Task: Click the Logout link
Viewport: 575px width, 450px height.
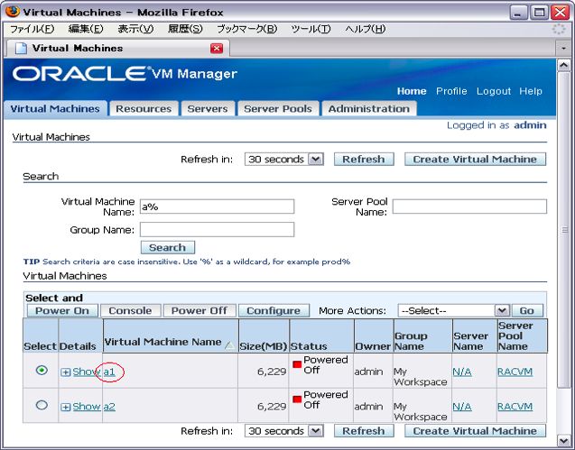Action: (x=494, y=91)
